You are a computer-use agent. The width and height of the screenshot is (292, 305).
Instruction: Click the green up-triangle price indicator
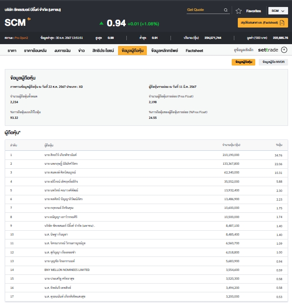101,23
